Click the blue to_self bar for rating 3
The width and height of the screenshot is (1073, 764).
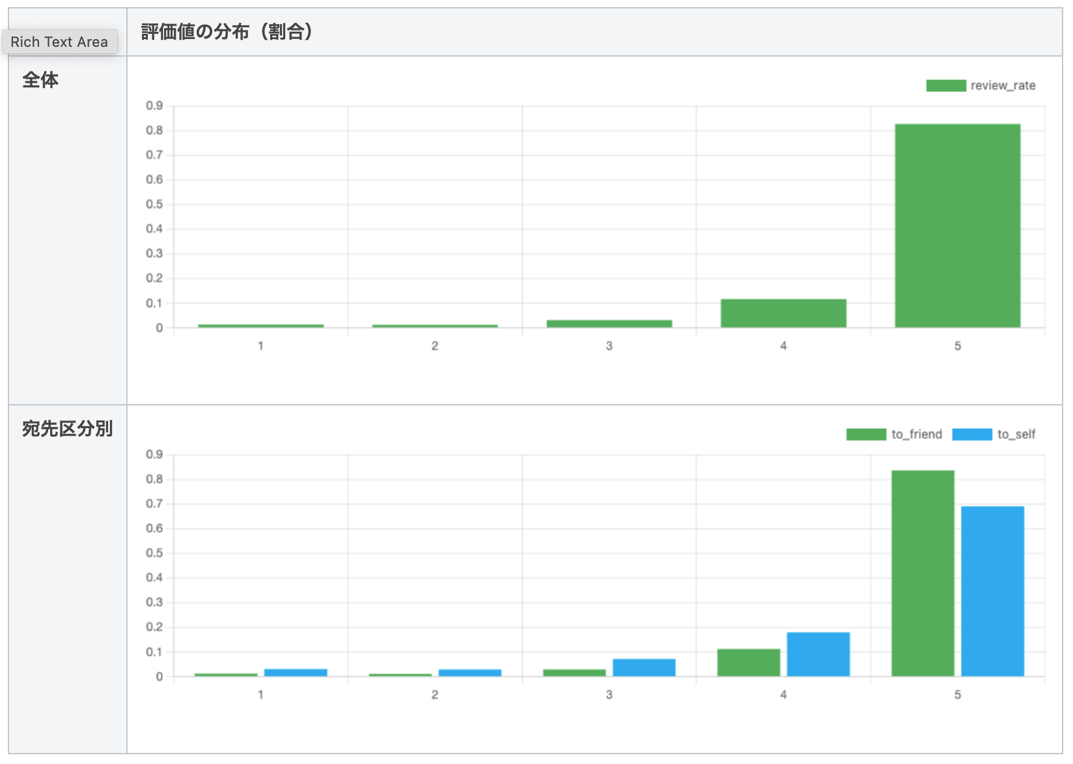tap(644, 668)
